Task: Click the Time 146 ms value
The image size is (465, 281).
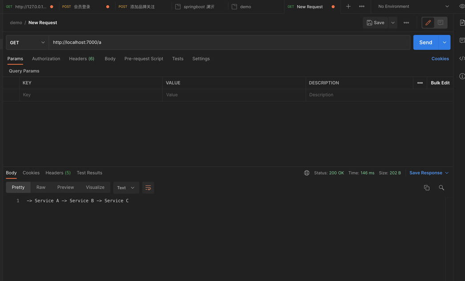Action: (x=367, y=173)
